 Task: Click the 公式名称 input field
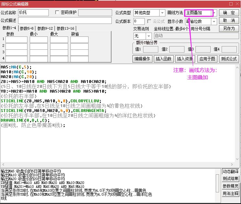coord(34,13)
